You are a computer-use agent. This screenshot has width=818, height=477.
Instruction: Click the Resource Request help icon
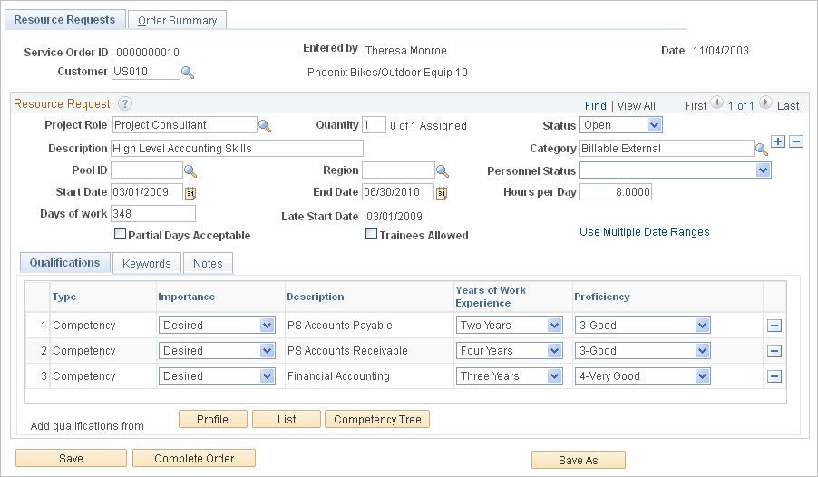[x=125, y=104]
